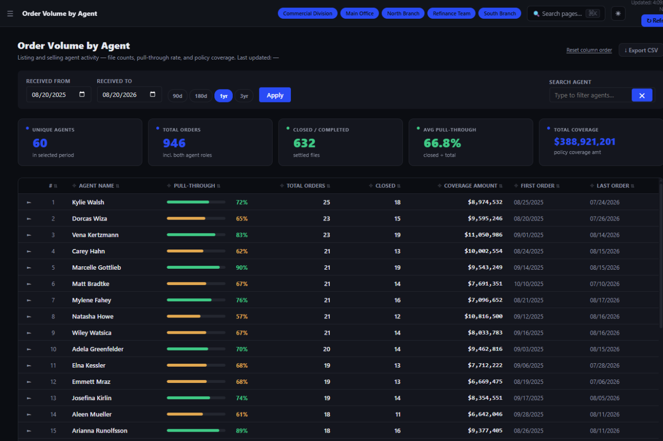Filter by Main Office chip
This screenshot has height=441, width=663.
(360, 13)
